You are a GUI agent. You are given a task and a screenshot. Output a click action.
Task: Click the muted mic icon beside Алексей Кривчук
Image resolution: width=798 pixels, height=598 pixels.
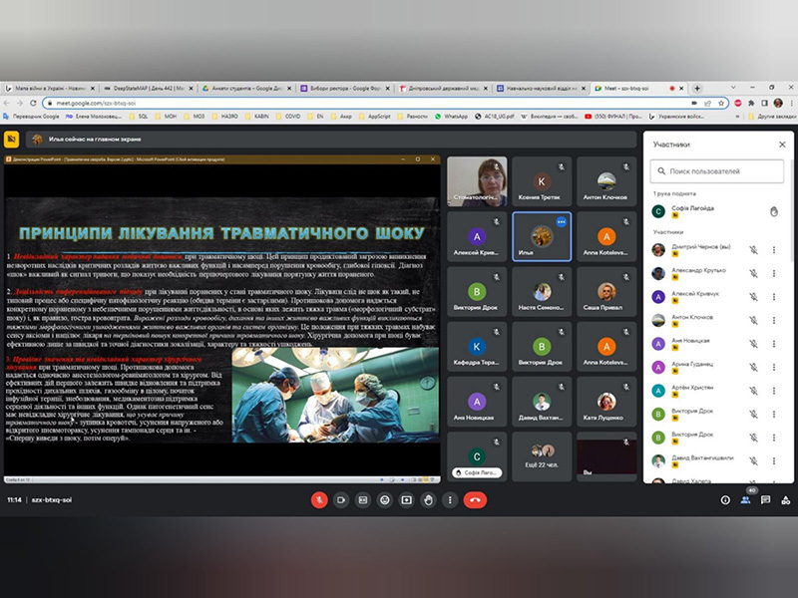point(753,297)
